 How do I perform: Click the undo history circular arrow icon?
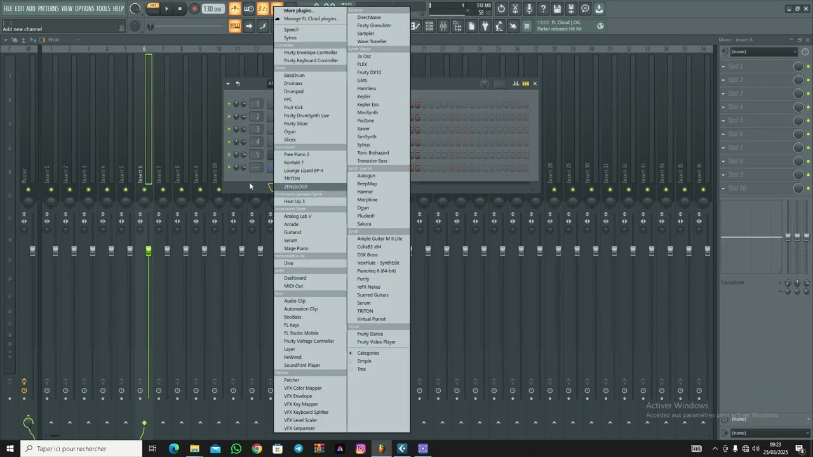coord(502,9)
